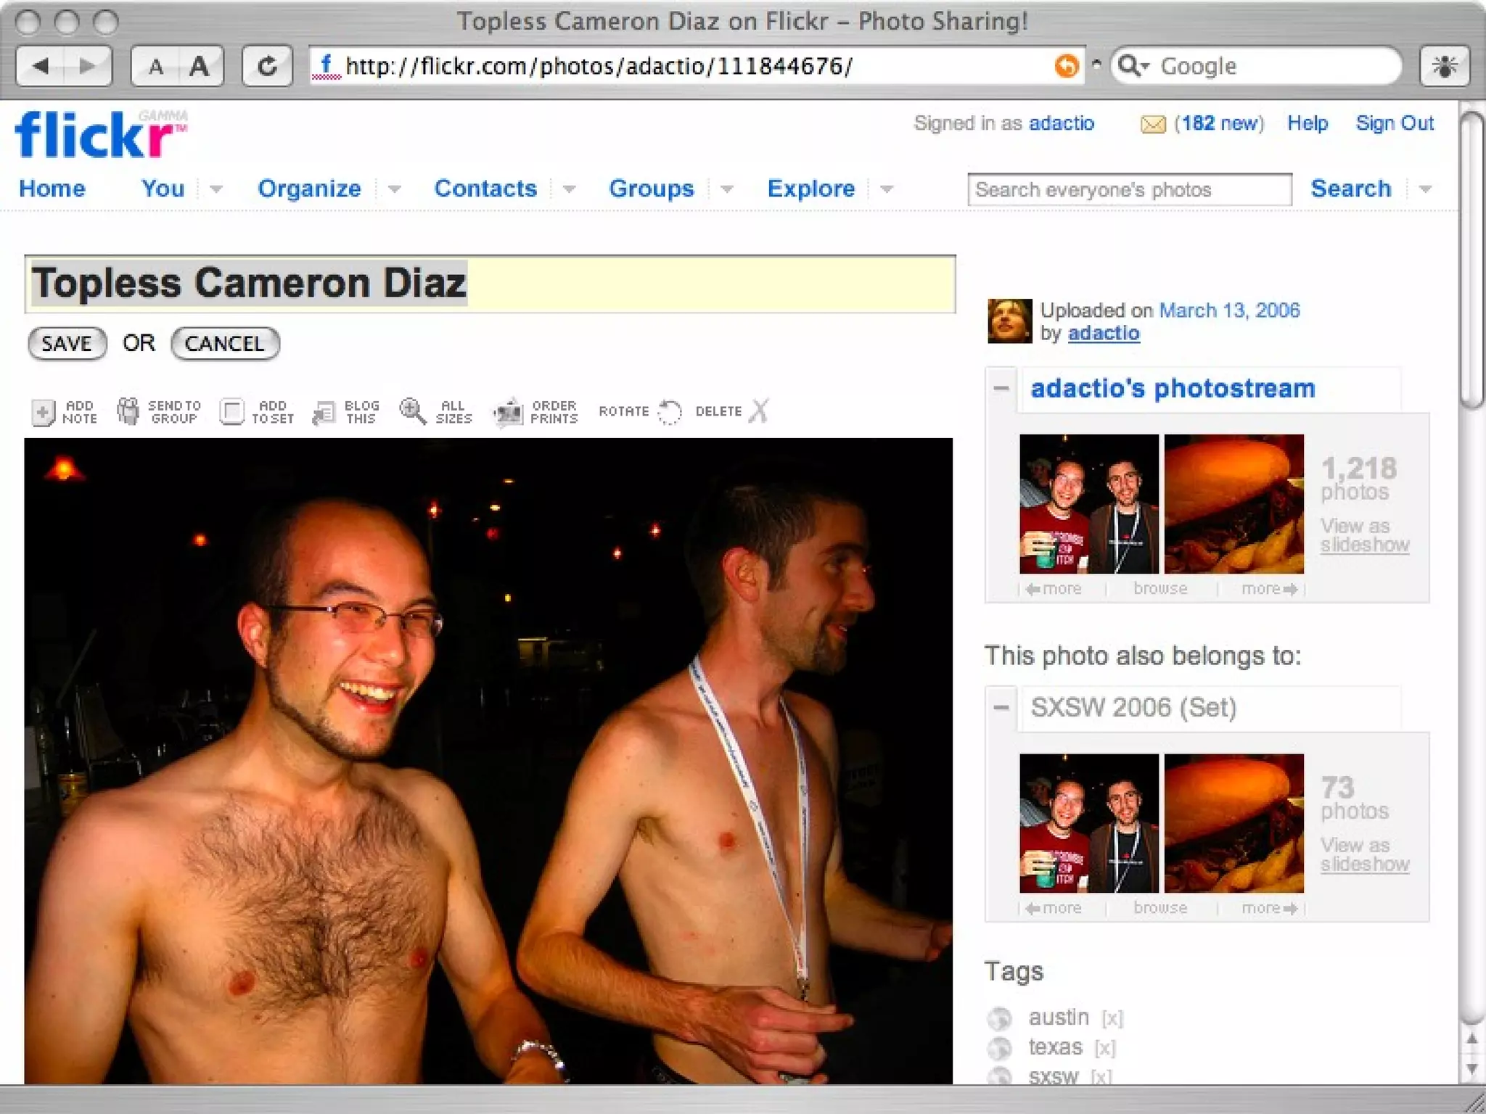Viewport: 1486px width, 1114px height.
Task: Click the Add Note icon
Action: pos(43,412)
